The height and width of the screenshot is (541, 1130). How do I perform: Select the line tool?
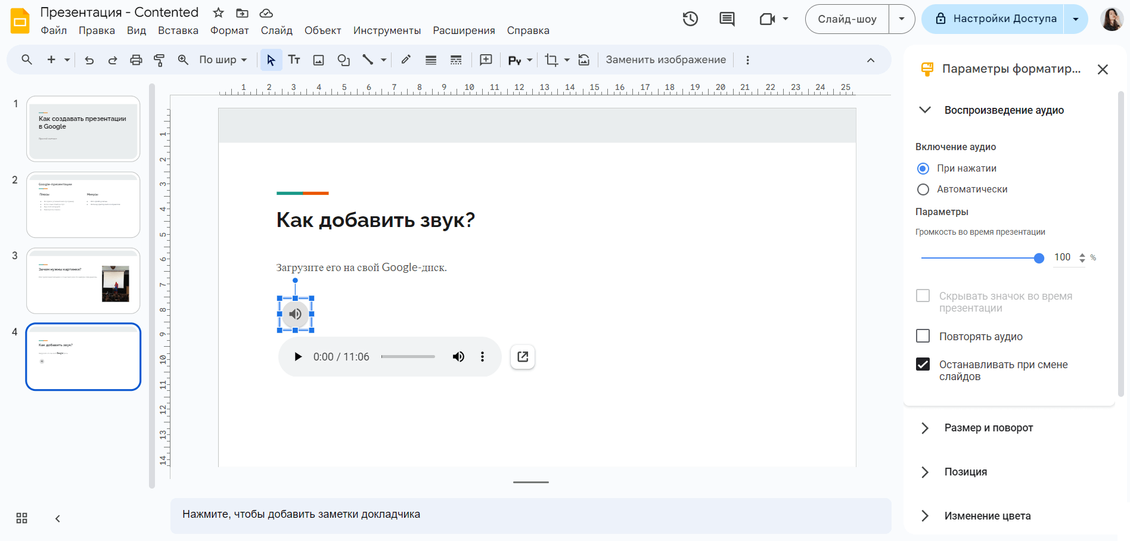(368, 60)
